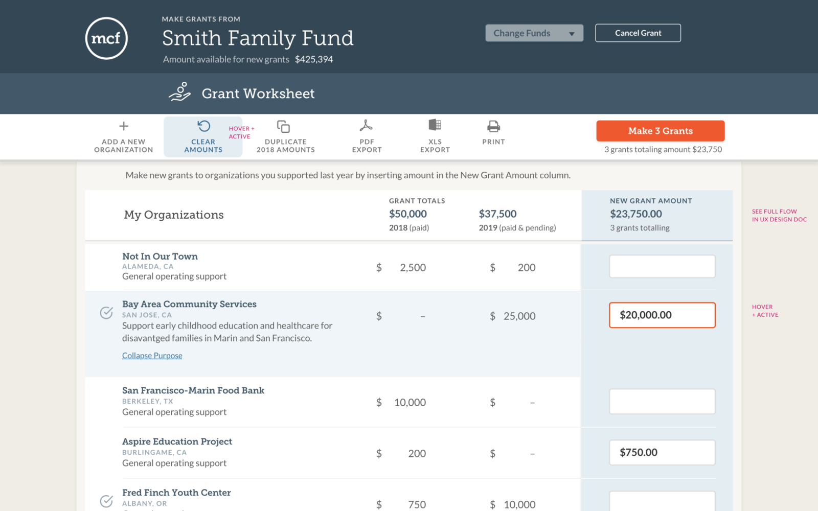This screenshot has height=511, width=818.
Task: Export worksheet using the XLS icon
Action: click(435, 125)
